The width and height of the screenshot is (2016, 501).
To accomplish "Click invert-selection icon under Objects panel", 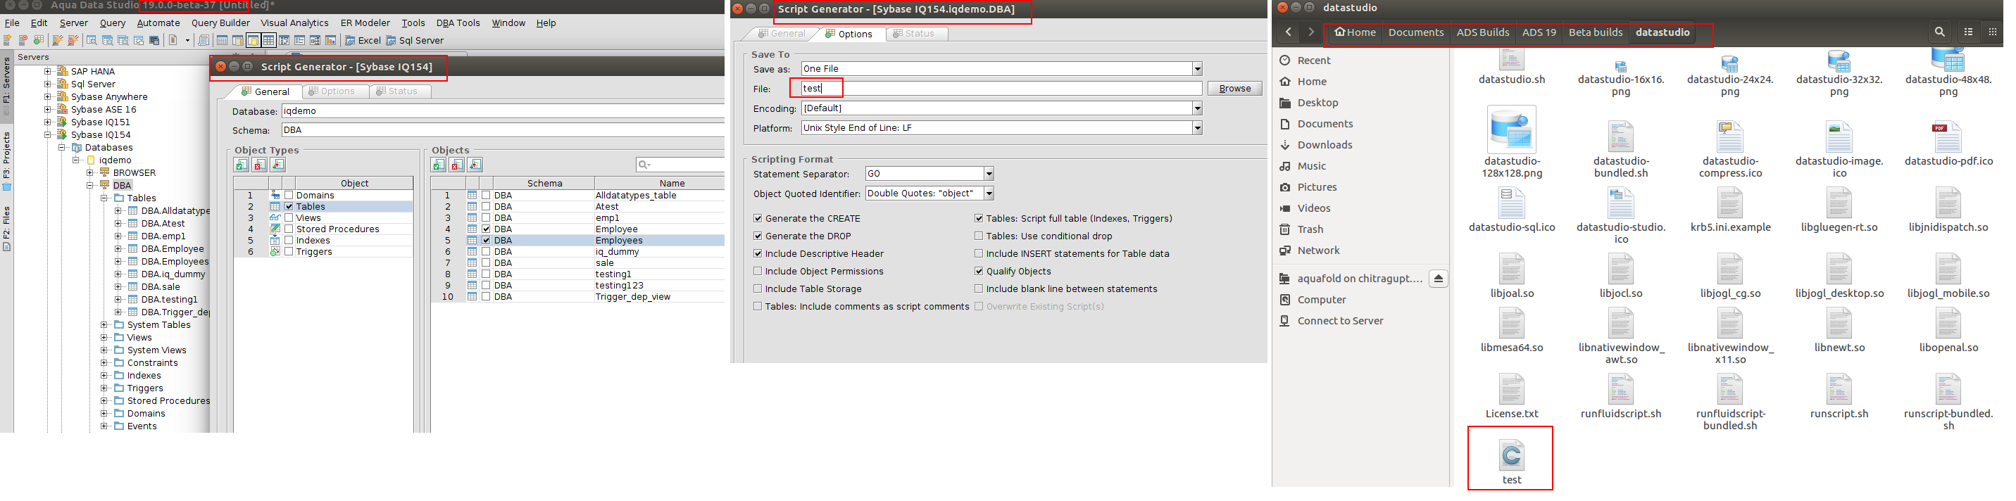I will point(475,165).
